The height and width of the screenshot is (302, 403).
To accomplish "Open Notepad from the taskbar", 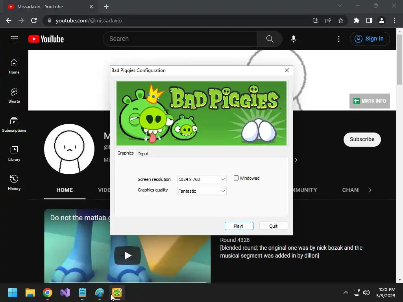I will (82, 293).
